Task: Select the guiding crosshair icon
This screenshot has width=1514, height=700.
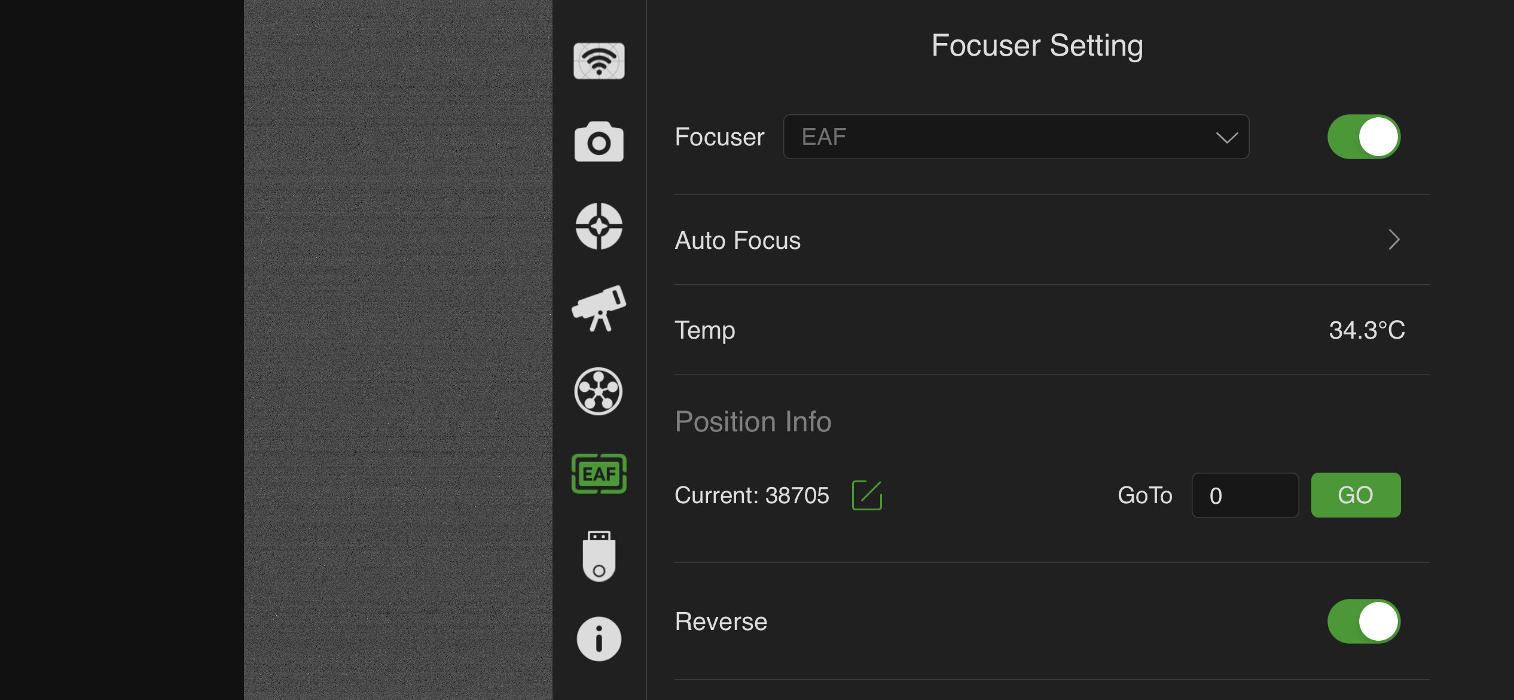Action: [599, 226]
